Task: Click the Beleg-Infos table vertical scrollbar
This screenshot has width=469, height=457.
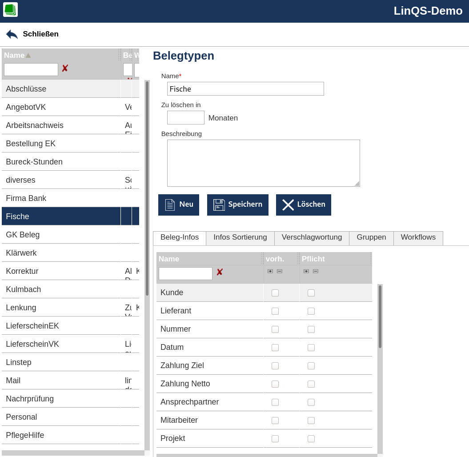Action: click(x=380, y=317)
